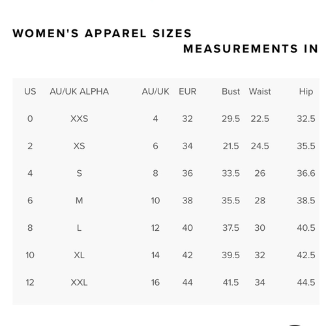This screenshot has width=326, height=326.
Task: Click the Bust column header
Action: coord(231,91)
